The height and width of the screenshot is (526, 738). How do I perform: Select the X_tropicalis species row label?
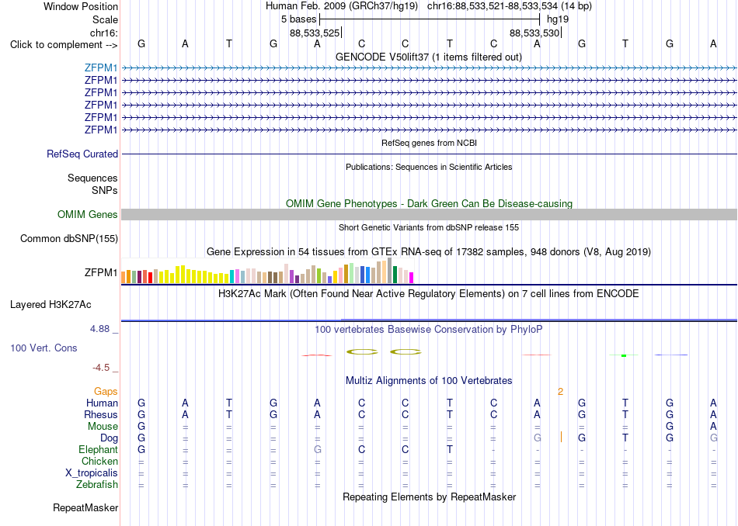pos(92,473)
